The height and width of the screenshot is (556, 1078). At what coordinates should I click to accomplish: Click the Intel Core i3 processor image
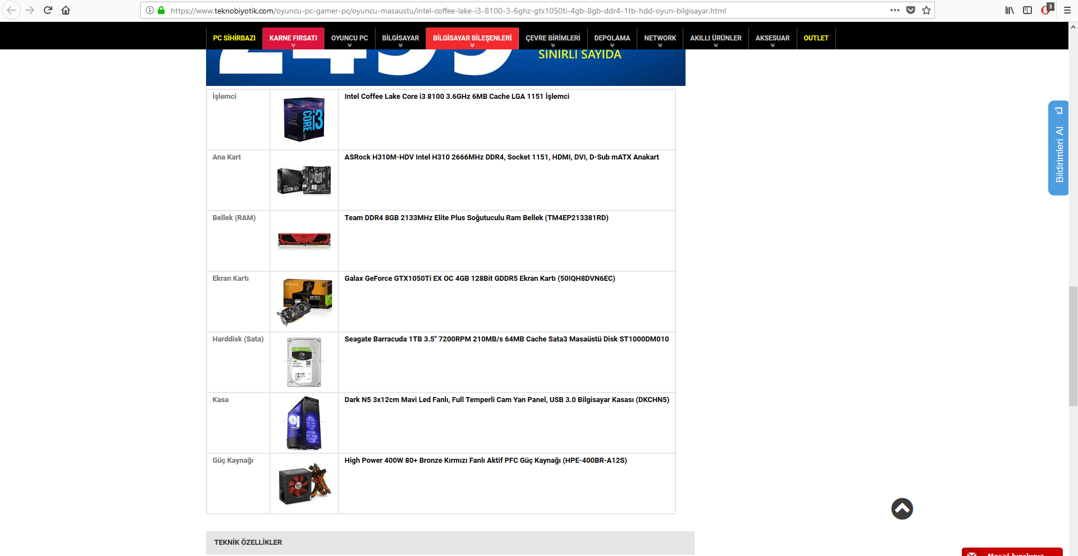tap(304, 119)
